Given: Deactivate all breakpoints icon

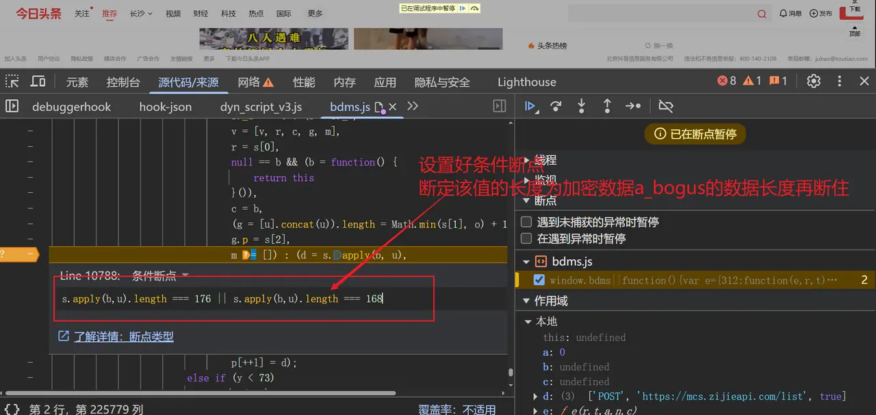Looking at the screenshot, I should (666, 106).
